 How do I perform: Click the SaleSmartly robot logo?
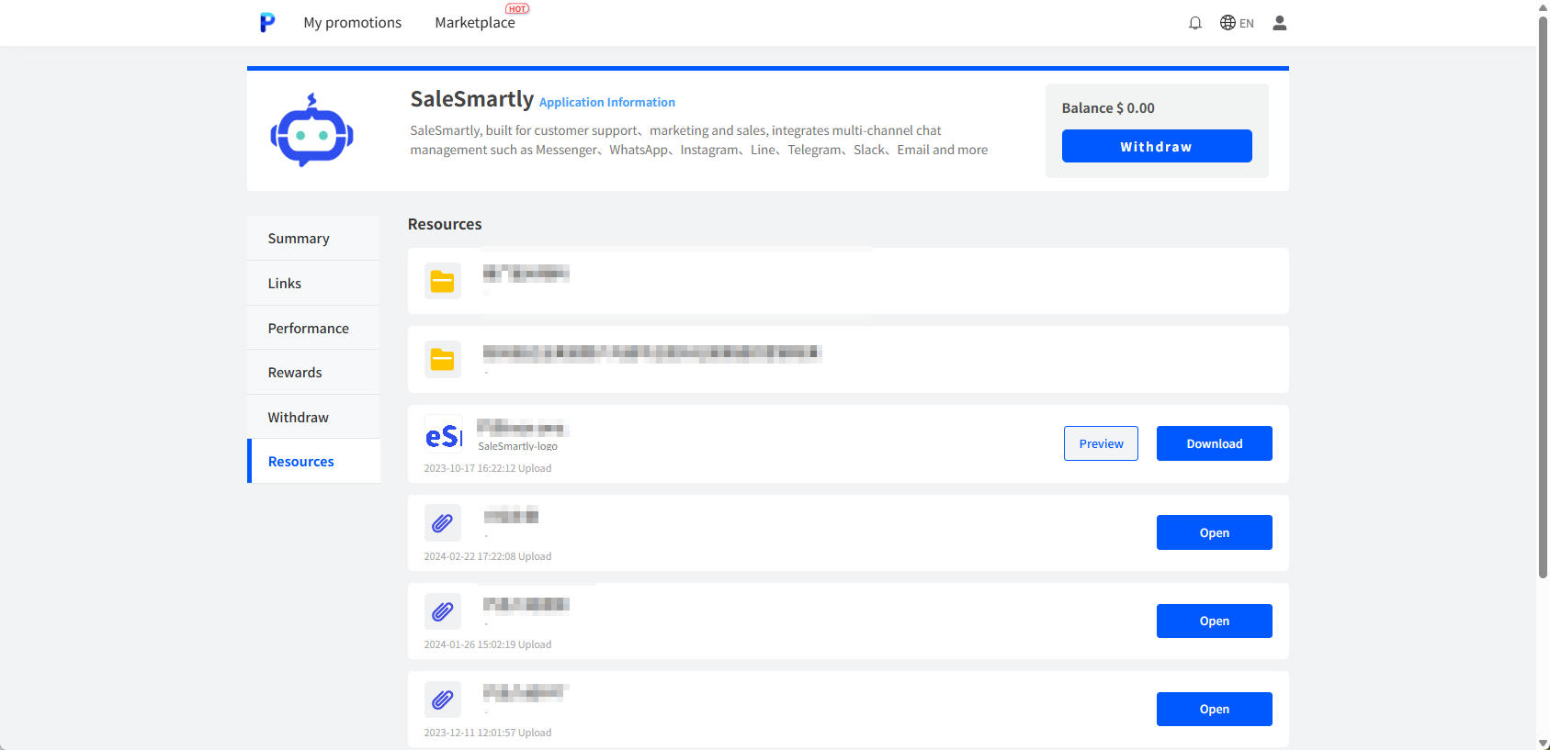[x=312, y=131]
